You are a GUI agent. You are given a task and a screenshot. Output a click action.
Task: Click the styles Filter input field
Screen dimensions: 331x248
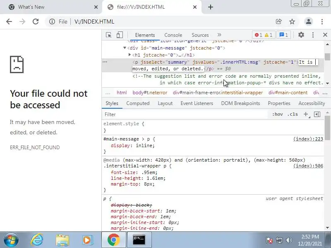pos(186,114)
